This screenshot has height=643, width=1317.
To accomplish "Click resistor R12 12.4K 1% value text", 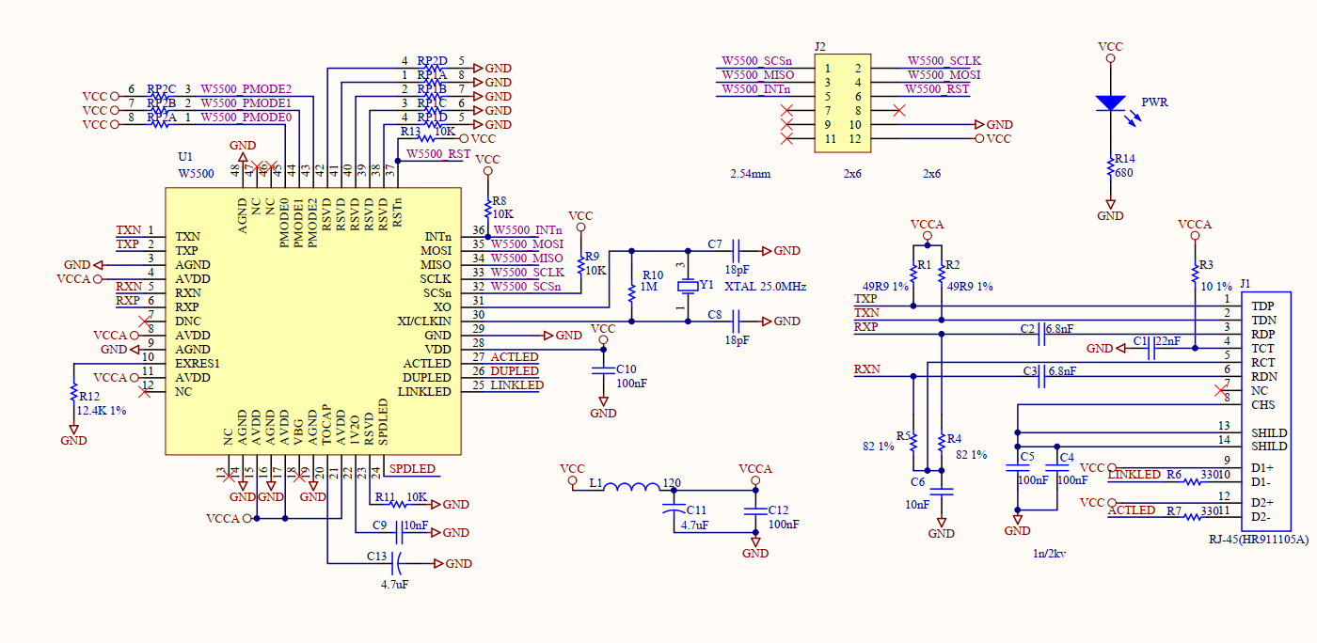I will (99, 411).
